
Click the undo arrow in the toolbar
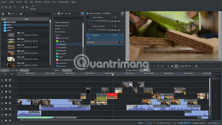coord(15,8)
